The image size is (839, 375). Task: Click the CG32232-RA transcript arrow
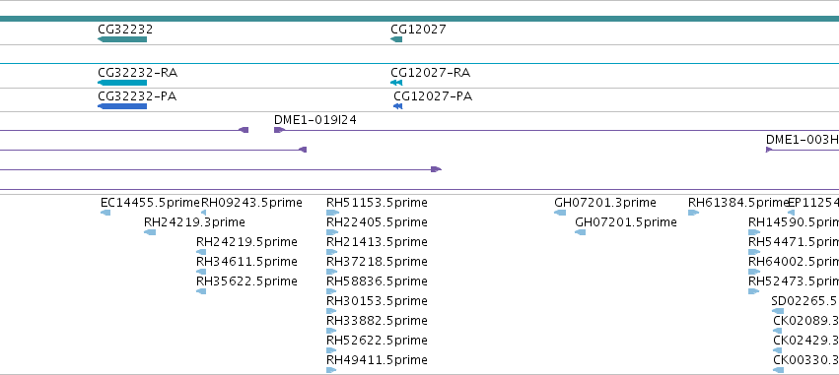pos(122,83)
